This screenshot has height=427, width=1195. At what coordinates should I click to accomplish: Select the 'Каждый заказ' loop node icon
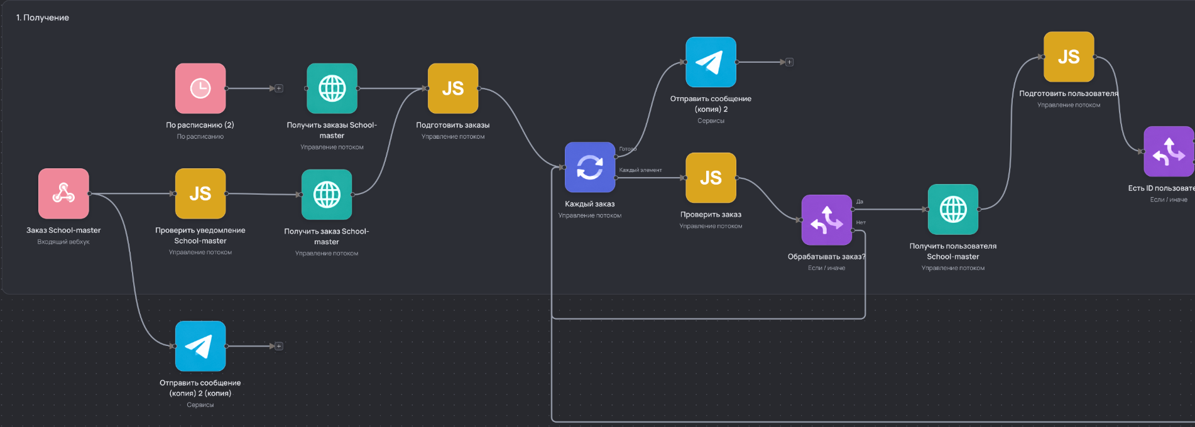(590, 167)
